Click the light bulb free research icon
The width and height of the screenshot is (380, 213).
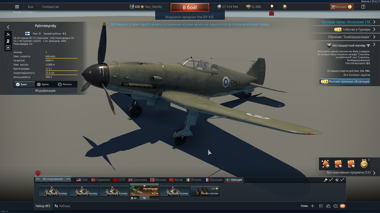(x=272, y=7)
